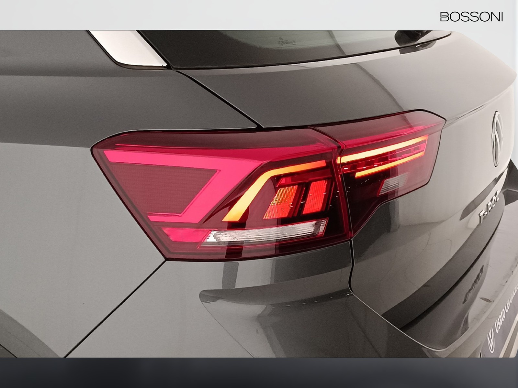518x388 pixels.
Task: Click the Volkswagen emblem on the tailgate
Action: 498,138
